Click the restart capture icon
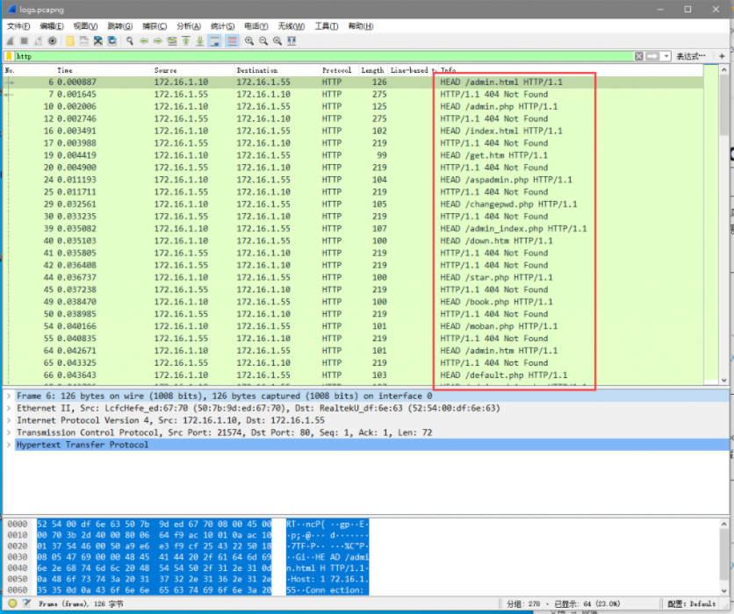Viewport: 734px width, 614px height. [39, 41]
